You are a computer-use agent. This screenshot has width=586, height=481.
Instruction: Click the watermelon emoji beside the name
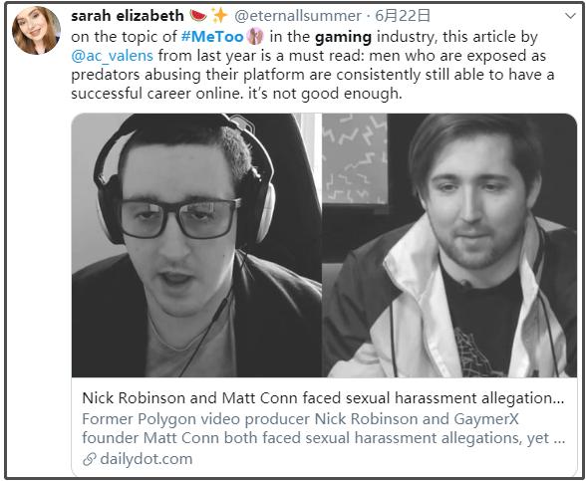coord(198,15)
